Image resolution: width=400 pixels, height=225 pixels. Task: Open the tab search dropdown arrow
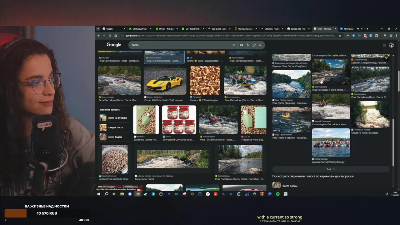click(98, 29)
